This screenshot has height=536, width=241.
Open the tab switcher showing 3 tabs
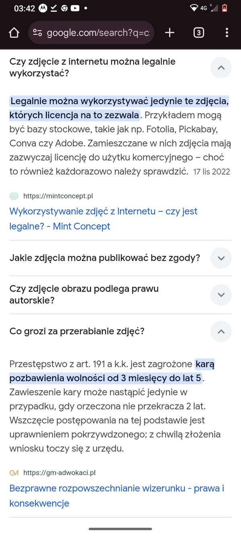198,33
